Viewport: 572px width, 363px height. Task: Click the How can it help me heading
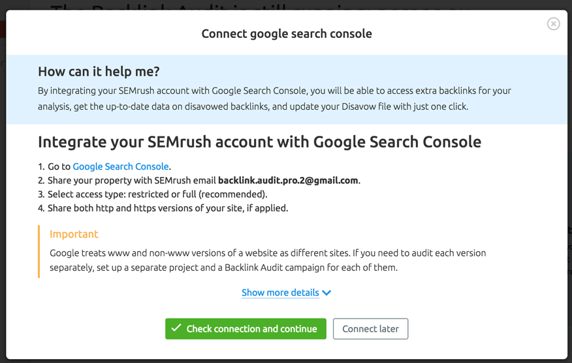pyautogui.click(x=99, y=72)
